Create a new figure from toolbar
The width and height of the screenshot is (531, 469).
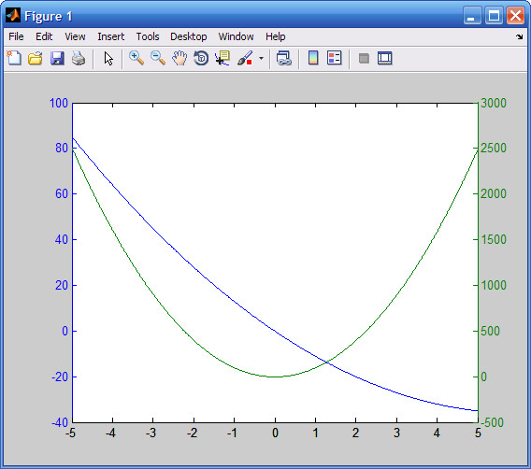coord(14,58)
